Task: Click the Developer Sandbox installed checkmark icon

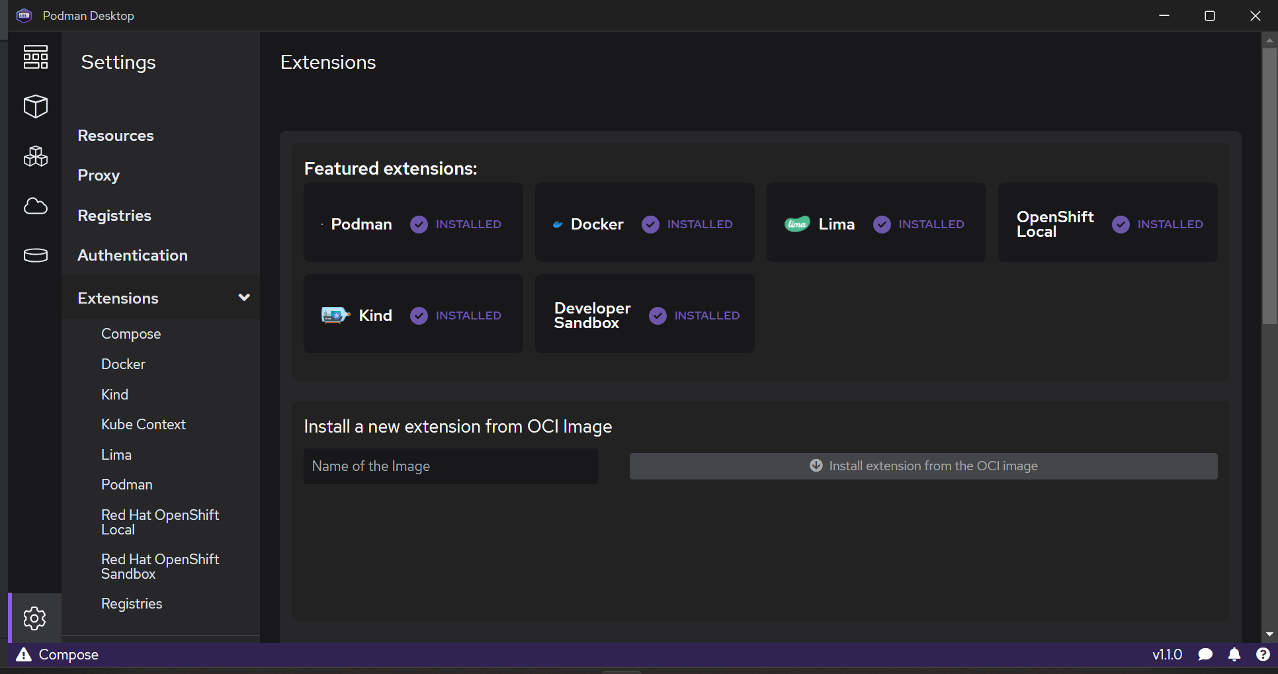Action: tap(658, 316)
